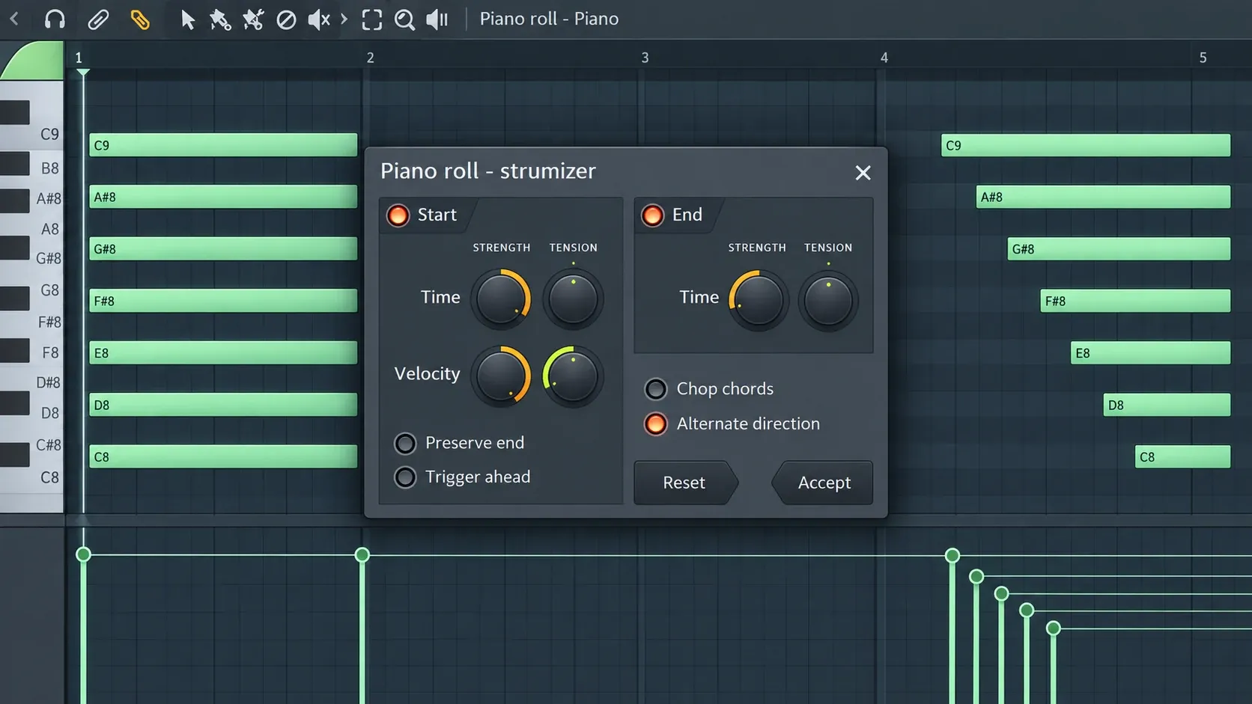Click the lowest velocity handle after bar 4
1252x704 pixels.
(1054, 628)
